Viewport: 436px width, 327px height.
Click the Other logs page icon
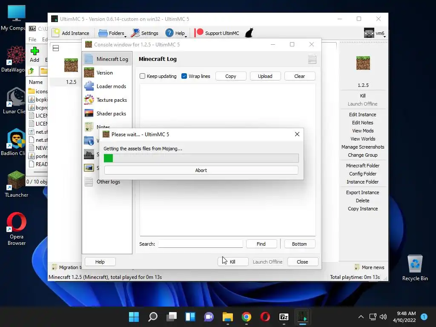pos(89,181)
